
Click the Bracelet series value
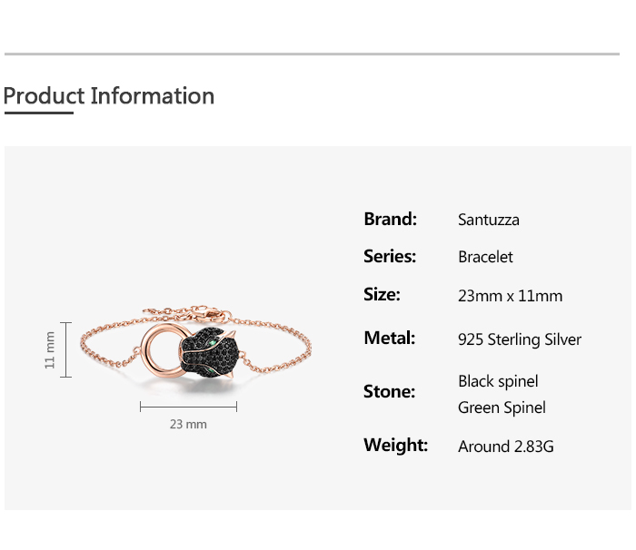coord(485,257)
